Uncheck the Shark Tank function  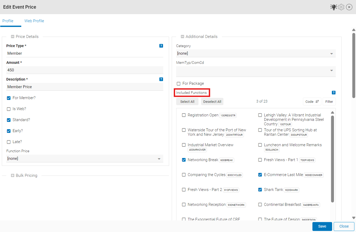click(260, 190)
